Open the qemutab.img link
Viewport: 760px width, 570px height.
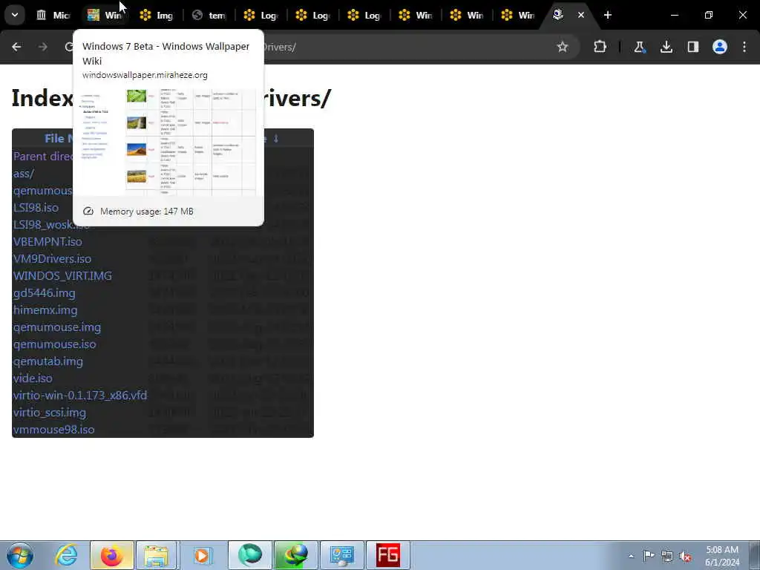pos(48,361)
